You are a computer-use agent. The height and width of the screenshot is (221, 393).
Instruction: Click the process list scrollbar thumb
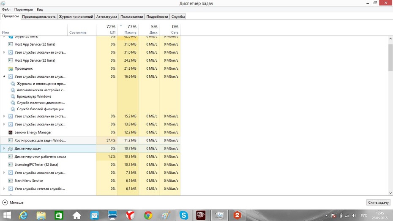point(390,57)
